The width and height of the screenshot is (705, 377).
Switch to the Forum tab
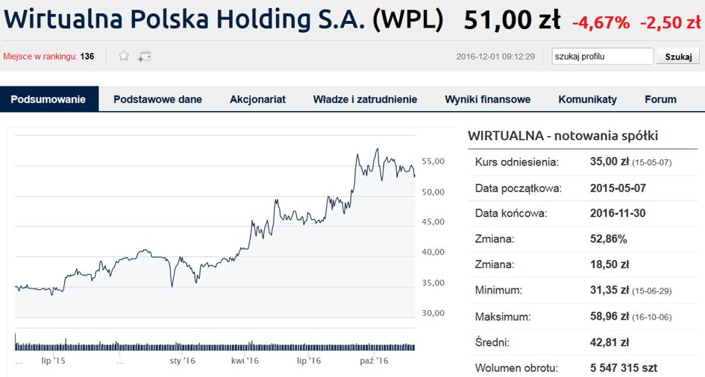click(660, 99)
